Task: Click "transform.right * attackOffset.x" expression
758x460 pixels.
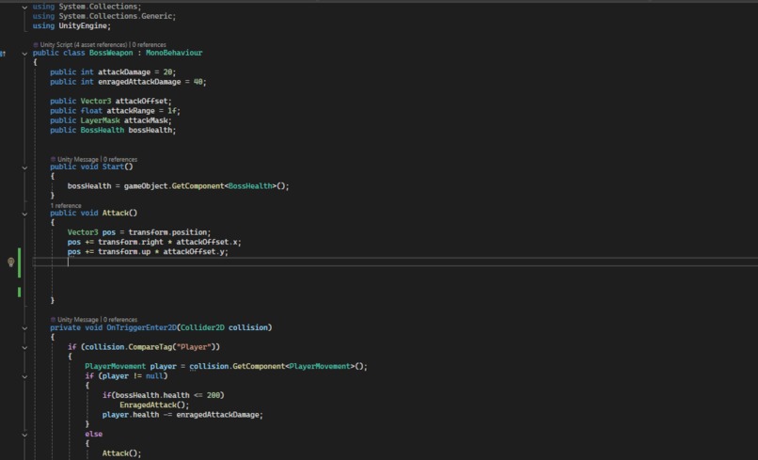Action: tap(167, 242)
